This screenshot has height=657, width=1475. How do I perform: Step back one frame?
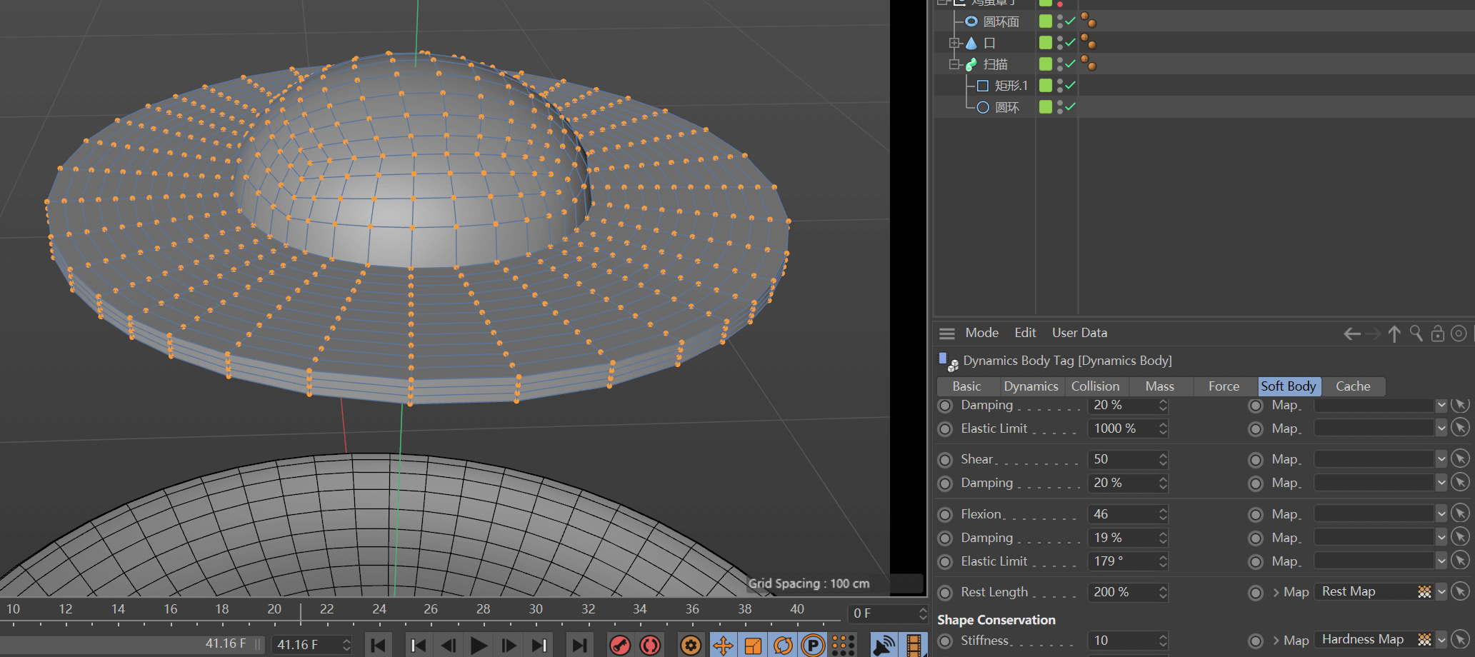point(449,646)
